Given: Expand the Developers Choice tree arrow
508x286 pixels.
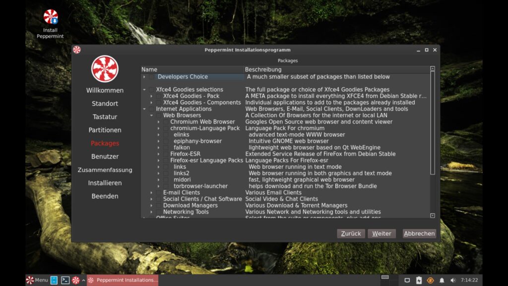Looking at the screenshot, I should (x=144, y=77).
